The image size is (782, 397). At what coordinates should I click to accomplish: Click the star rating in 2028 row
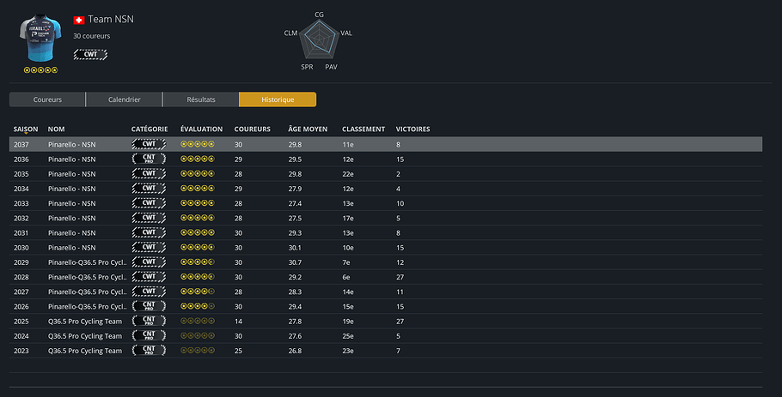click(198, 277)
